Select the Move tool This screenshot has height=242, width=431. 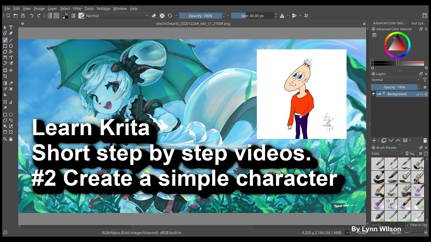(11, 70)
